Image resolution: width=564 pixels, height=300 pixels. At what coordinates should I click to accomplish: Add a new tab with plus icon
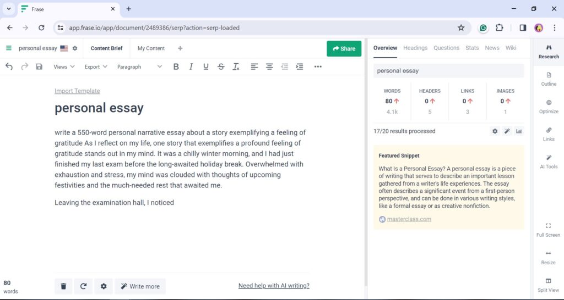180,48
